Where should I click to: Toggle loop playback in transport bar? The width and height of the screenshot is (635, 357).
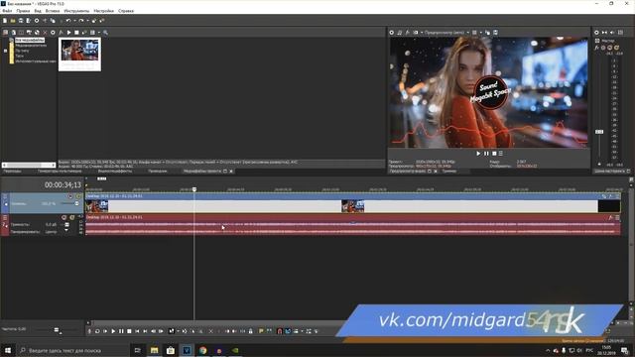(x=97, y=331)
